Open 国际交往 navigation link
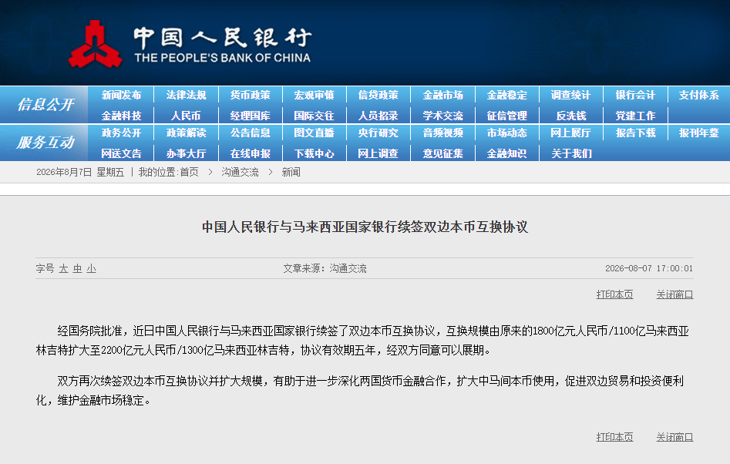This screenshot has width=730, height=464. point(314,116)
